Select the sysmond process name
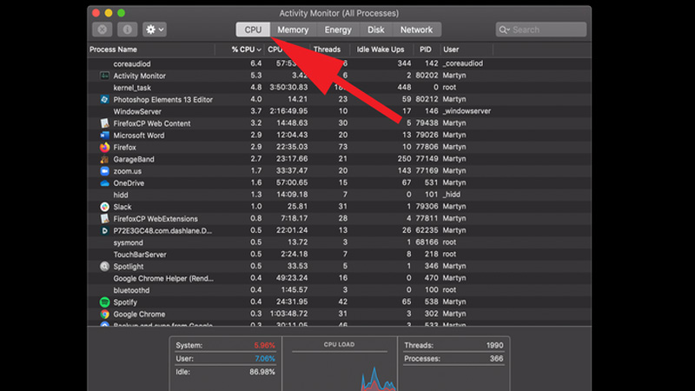The image size is (695, 391). coord(128,243)
